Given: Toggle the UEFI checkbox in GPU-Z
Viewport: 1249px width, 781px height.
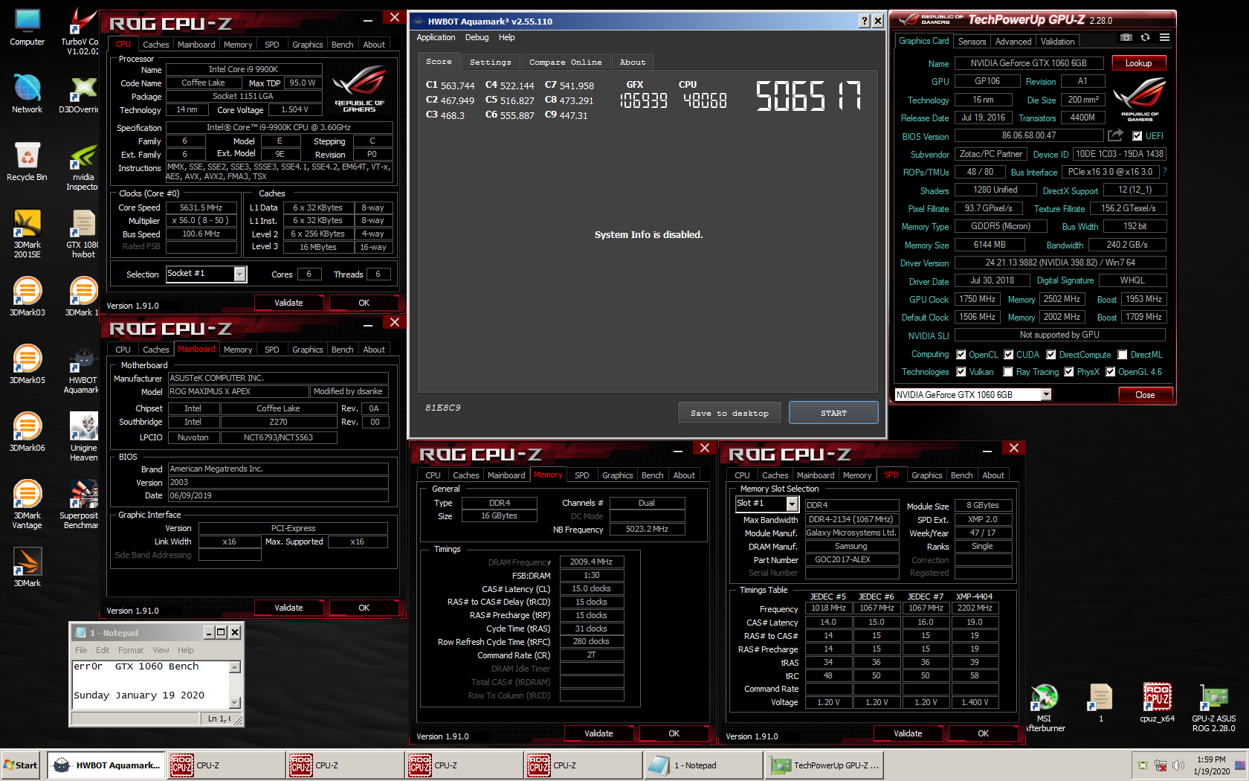Looking at the screenshot, I should 1137,136.
